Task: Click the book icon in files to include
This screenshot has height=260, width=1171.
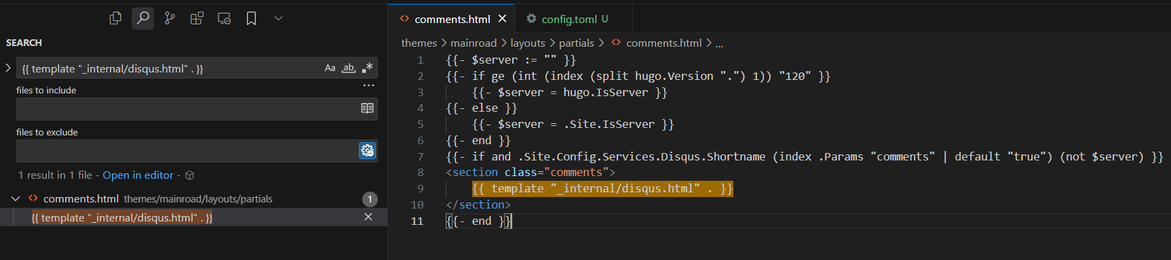Action: pyautogui.click(x=367, y=108)
